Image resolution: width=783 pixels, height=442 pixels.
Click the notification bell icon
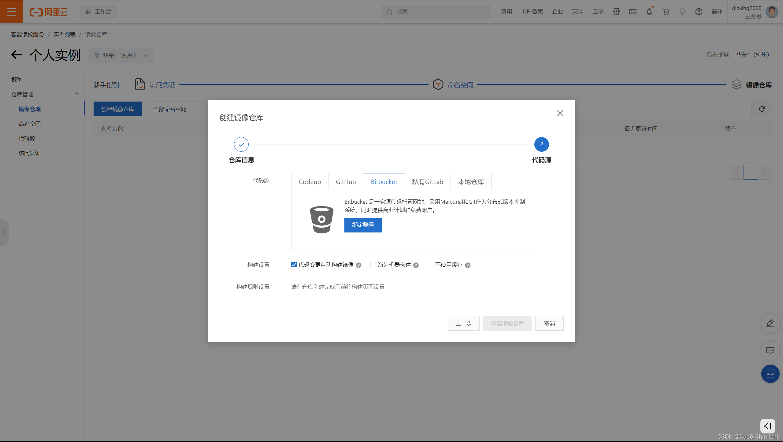pyautogui.click(x=649, y=12)
